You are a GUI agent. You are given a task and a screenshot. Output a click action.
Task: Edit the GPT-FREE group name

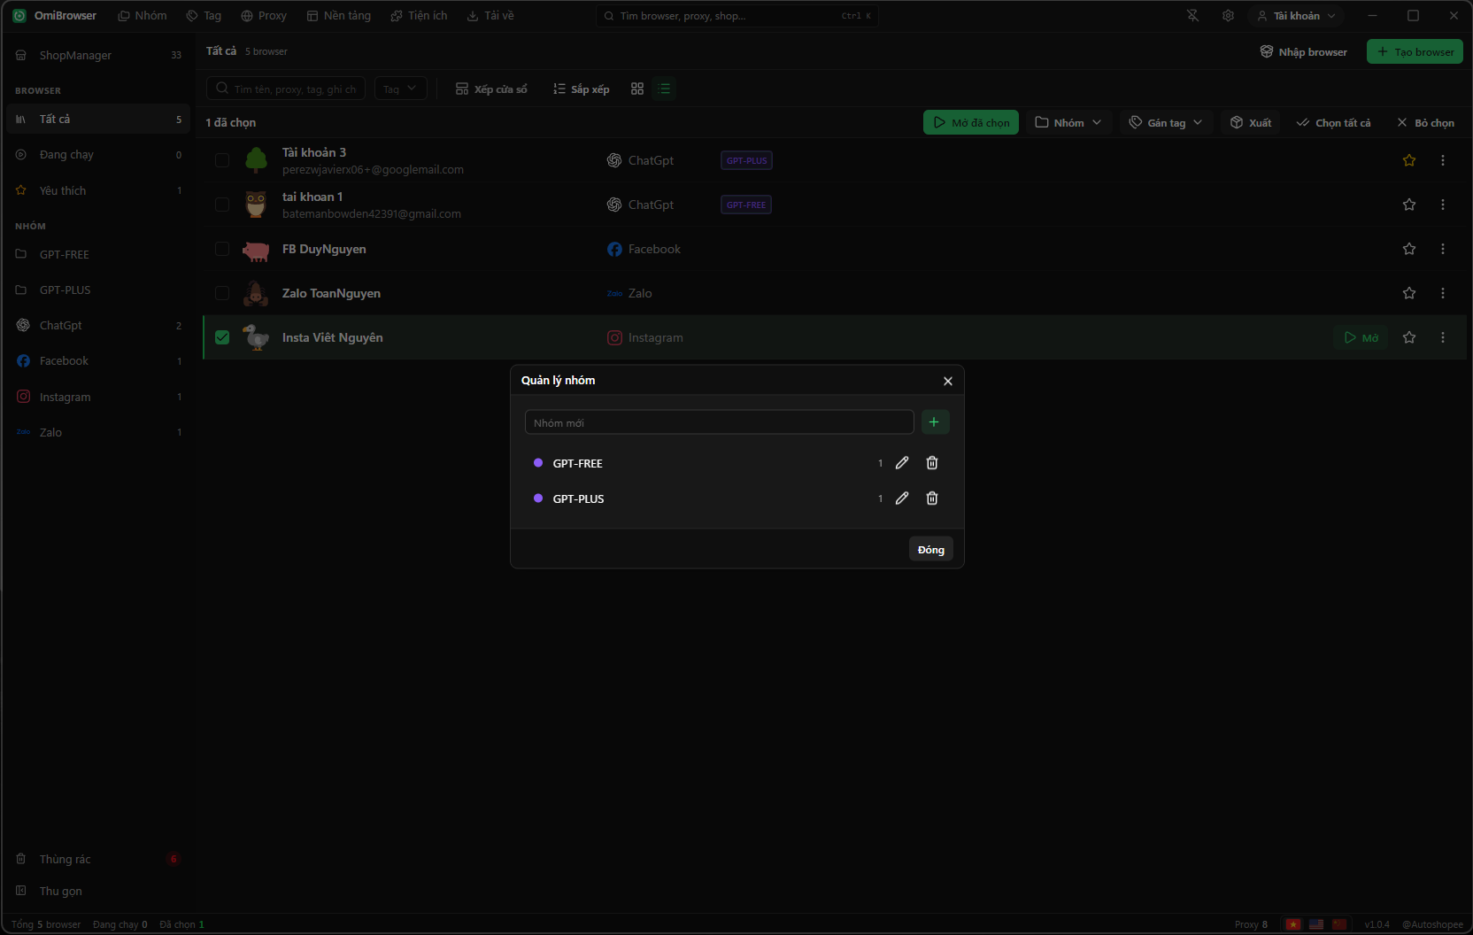[x=902, y=463]
